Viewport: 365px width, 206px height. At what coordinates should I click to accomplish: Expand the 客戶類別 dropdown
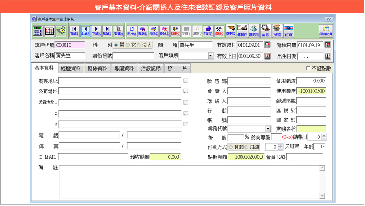click(x=210, y=56)
